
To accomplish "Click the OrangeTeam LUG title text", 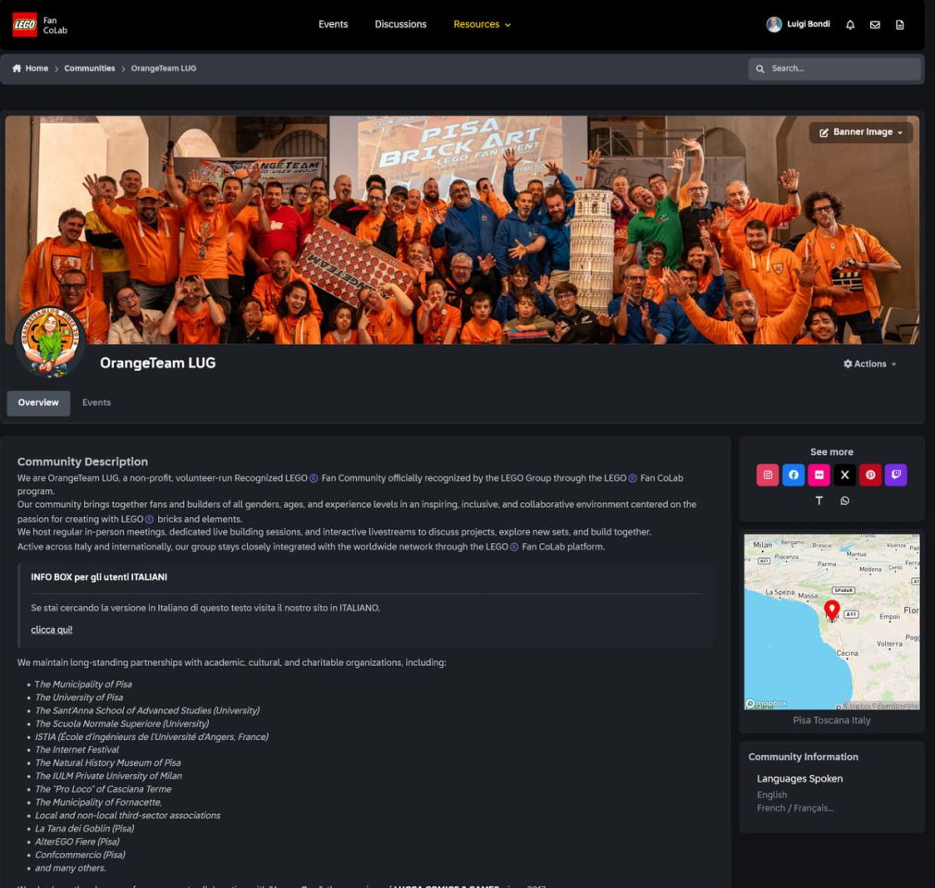I will tap(157, 364).
